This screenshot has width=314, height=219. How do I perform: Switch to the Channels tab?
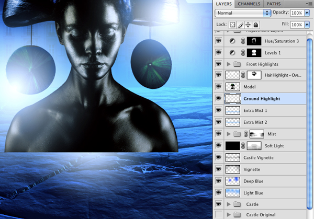(x=249, y=4)
